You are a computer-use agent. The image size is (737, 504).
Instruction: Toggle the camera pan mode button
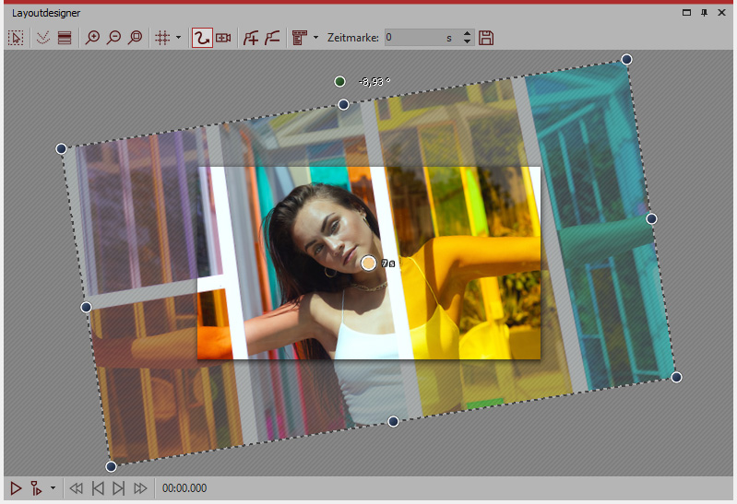click(223, 38)
